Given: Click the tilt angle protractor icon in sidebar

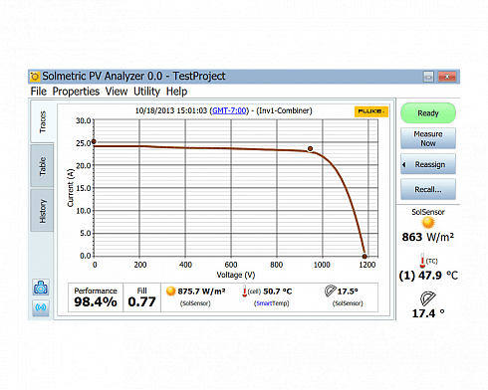Looking at the screenshot, I should click(428, 298).
